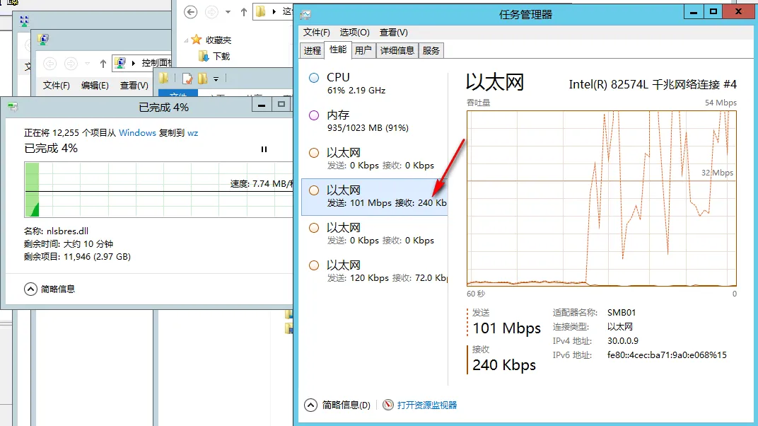Image resolution: width=758 pixels, height=426 pixels.
Task: Click the Ethernet throughput graph
Action: tap(601, 198)
